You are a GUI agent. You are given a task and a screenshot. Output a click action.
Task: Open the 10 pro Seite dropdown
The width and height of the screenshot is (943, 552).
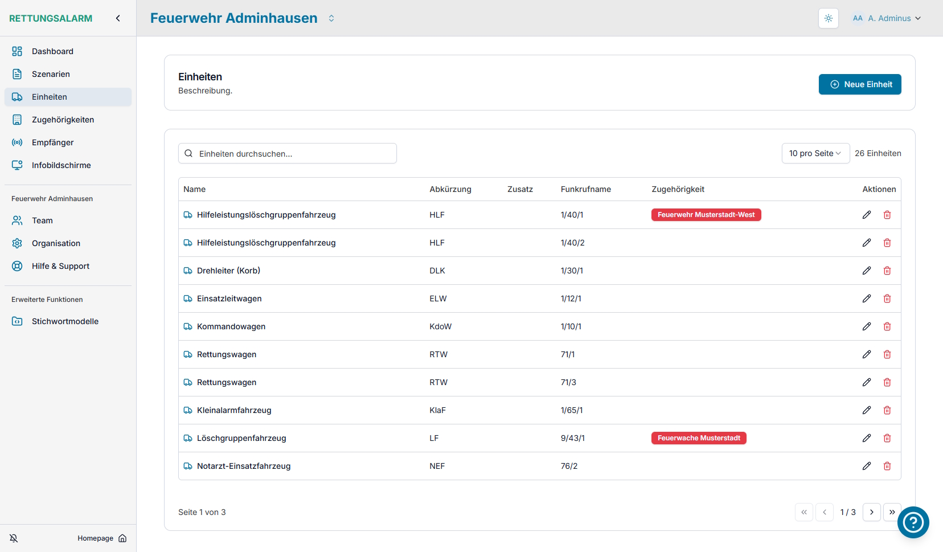tap(815, 153)
